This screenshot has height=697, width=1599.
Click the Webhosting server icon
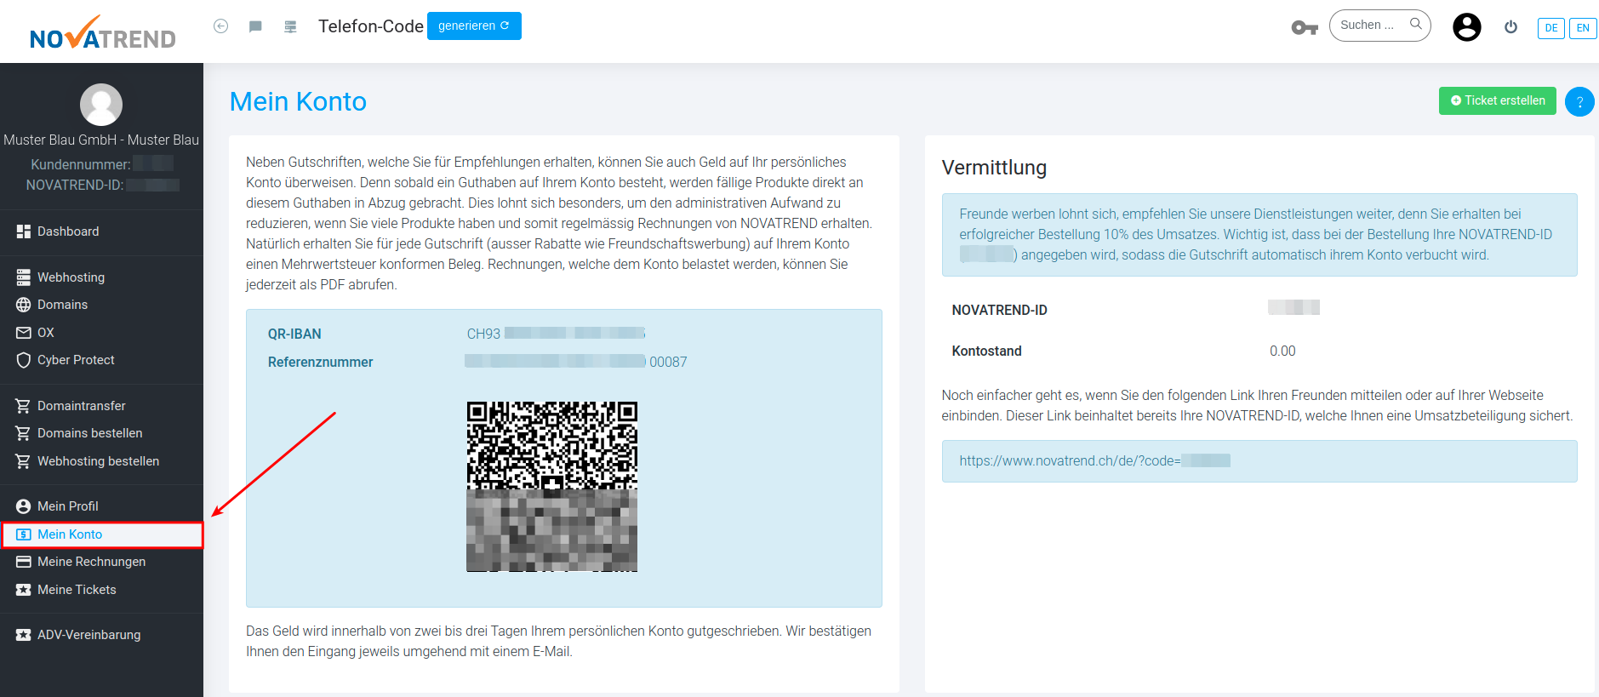click(24, 277)
